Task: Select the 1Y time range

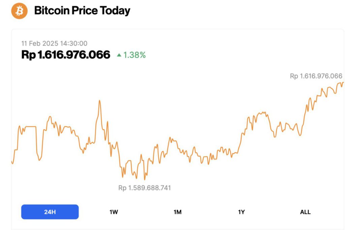Action: [x=241, y=212]
